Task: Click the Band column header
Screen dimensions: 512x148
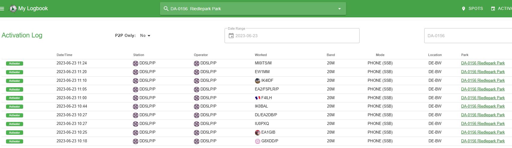Action: 331,55
